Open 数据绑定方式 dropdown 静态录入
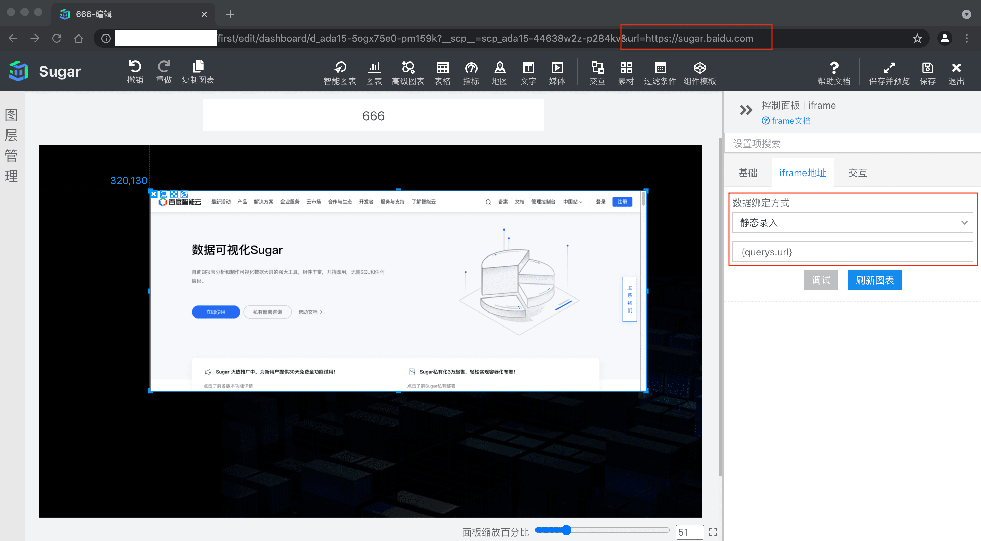Screen dimensions: 981x541 [x=853, y=223]
